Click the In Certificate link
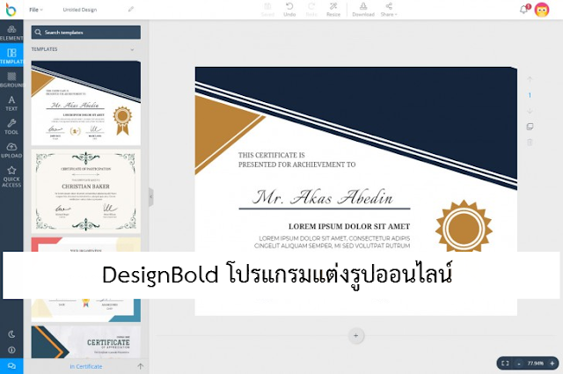 tap(86, 366)
